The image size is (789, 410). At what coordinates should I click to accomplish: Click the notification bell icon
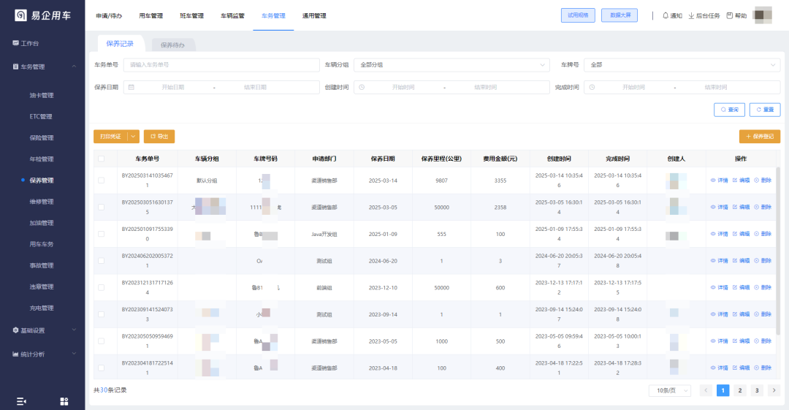pyautogui.click(x=666, y=15)
